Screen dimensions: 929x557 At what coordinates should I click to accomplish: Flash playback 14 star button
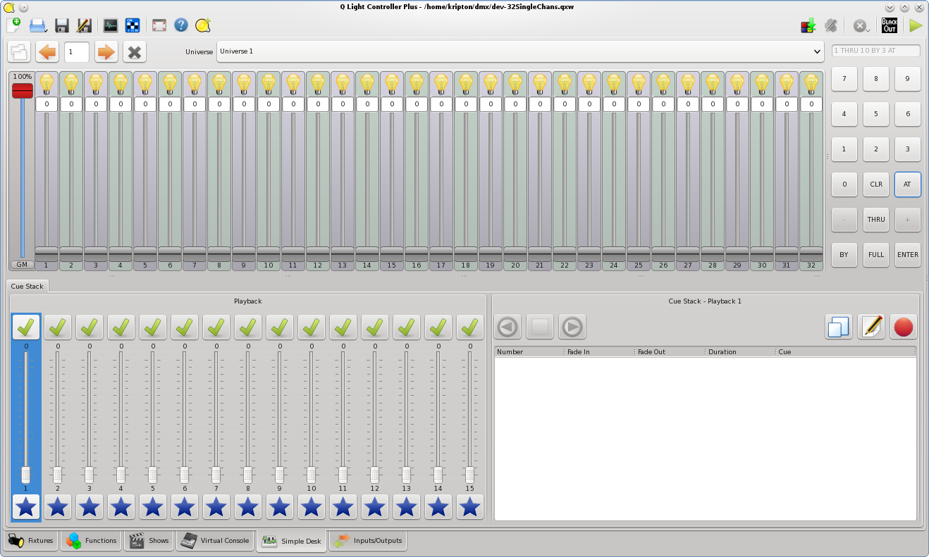tap(438, 507)
